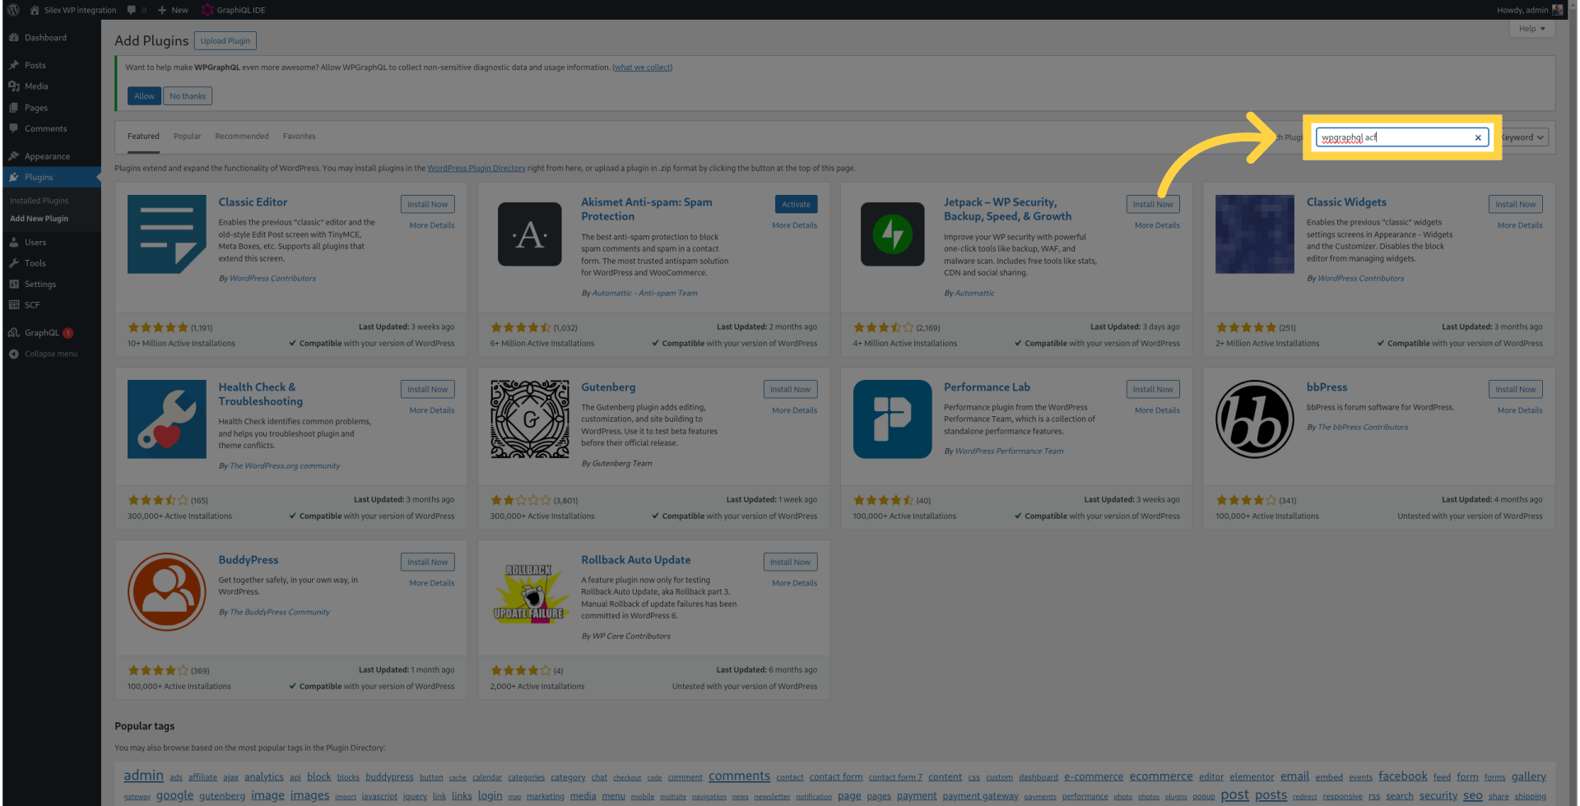Image resolution: width=1580 pixels, height=806 pixels.
Task: Click the Users icon in sidebar
Action: click(14, 243)
